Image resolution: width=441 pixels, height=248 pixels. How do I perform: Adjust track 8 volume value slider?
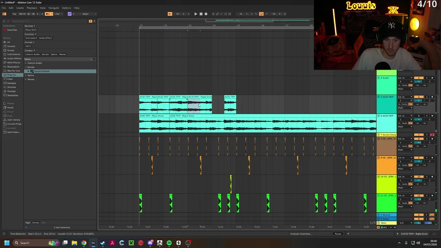click(x=419, y=142)
